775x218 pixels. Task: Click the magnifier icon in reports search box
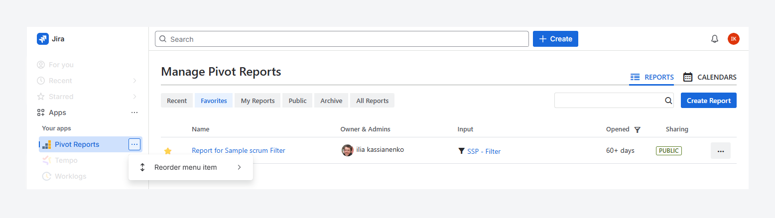coord(668,101)
